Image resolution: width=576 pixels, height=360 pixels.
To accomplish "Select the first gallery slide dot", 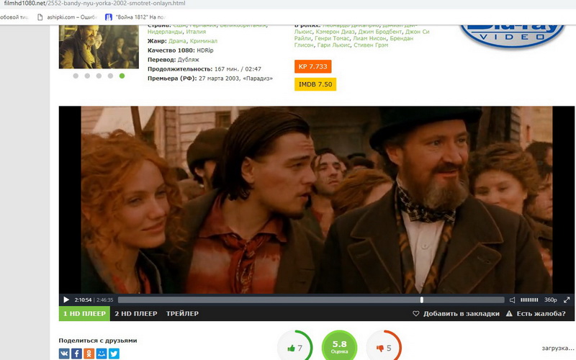I will point(76,76).
